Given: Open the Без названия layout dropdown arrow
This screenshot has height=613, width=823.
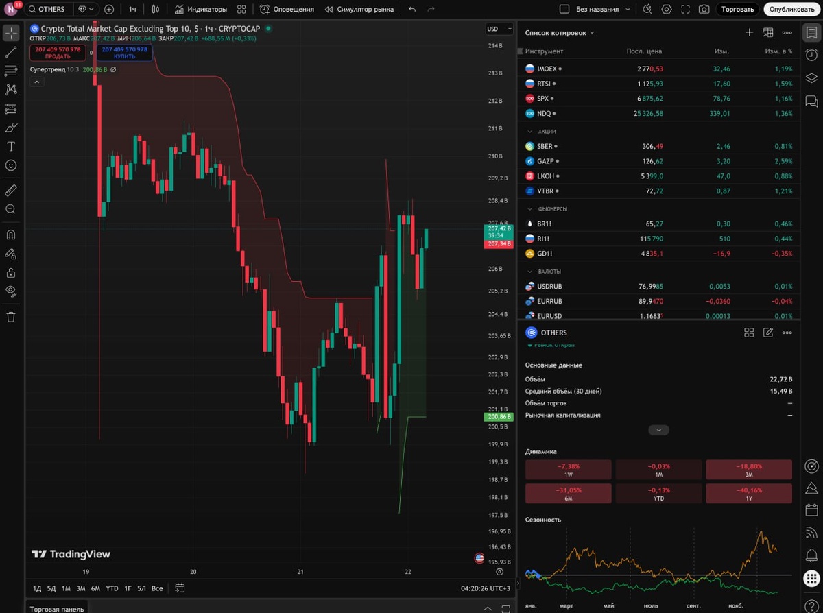Looking at the screenshot, I should click(x=626, y=10).
